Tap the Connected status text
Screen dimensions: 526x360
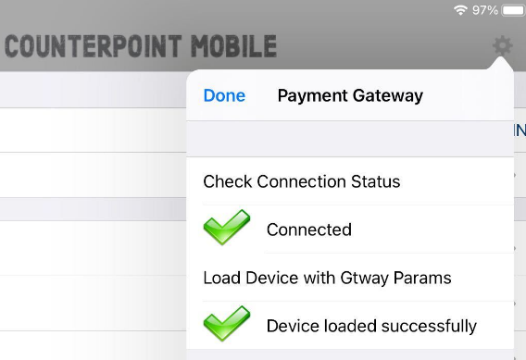point(309,230)
